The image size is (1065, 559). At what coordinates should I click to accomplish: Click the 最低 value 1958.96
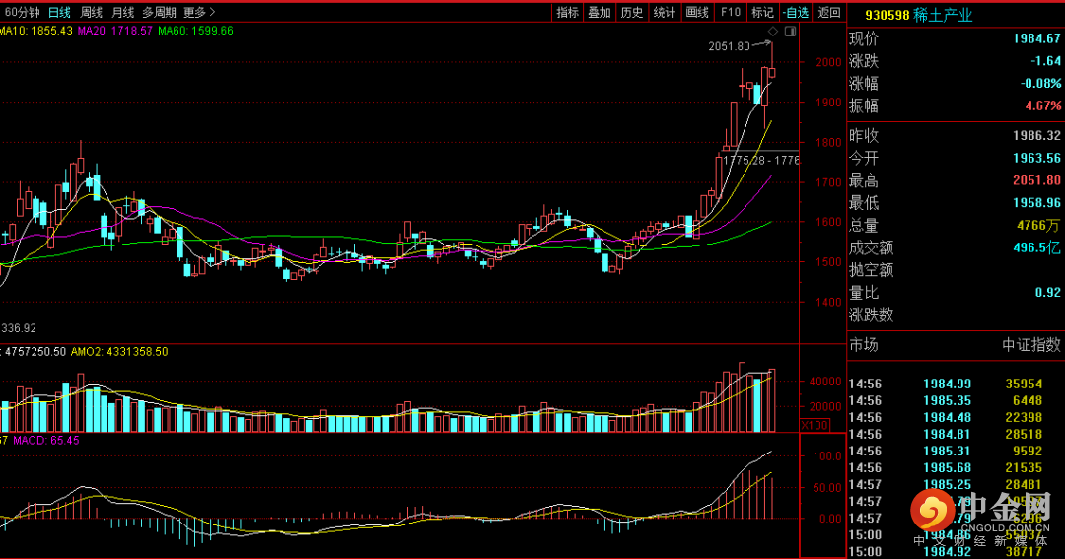[1035, 203]
